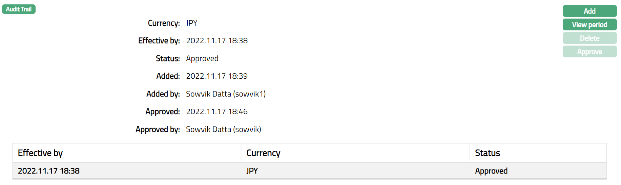Click the Approved value beside Status label
This screenshot has width=621, height=185.
point(202,58)
